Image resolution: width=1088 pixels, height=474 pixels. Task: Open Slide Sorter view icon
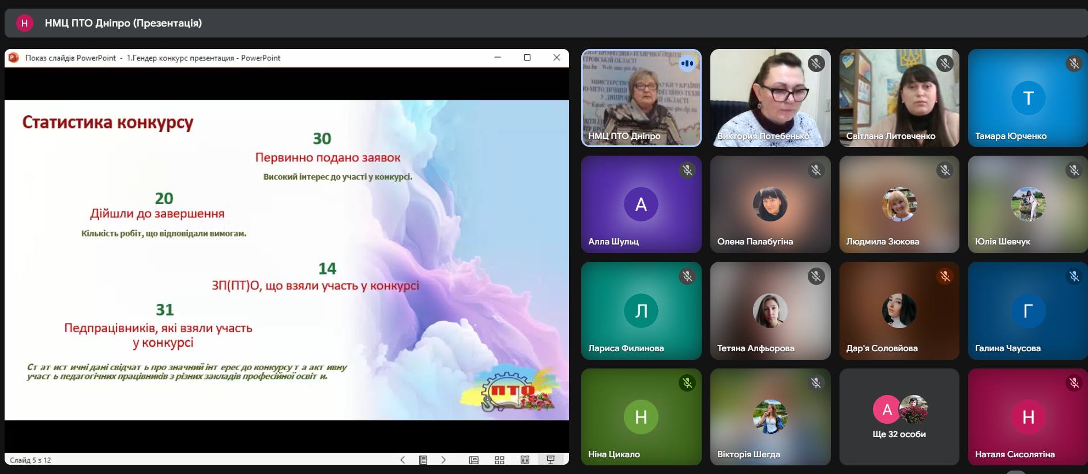[x=499, y=460]
